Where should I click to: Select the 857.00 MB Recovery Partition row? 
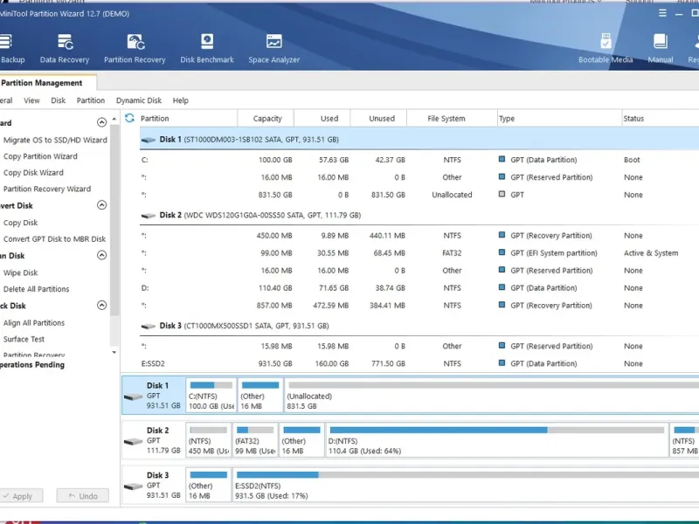[x=419, y=305]
